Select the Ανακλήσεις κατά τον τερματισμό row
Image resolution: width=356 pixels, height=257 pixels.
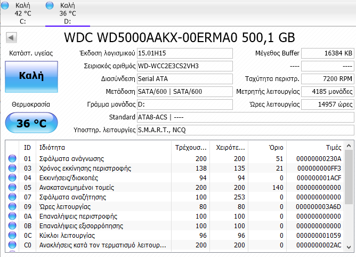click(x=175, y=245)
